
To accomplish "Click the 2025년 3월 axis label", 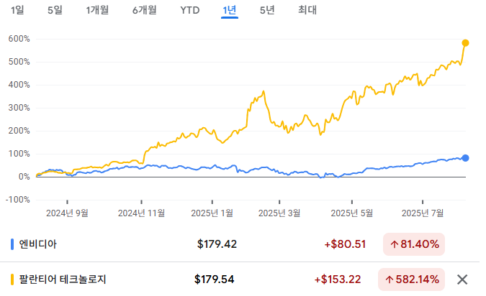I will [x=279, y=213].
